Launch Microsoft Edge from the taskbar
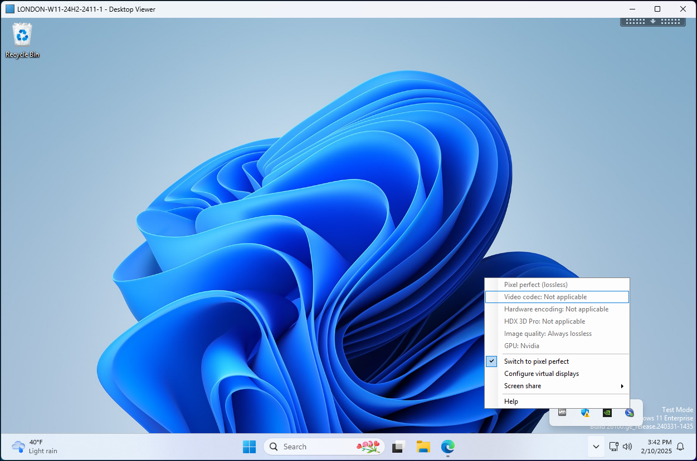The image size is (697, 461). click(447, 447)
